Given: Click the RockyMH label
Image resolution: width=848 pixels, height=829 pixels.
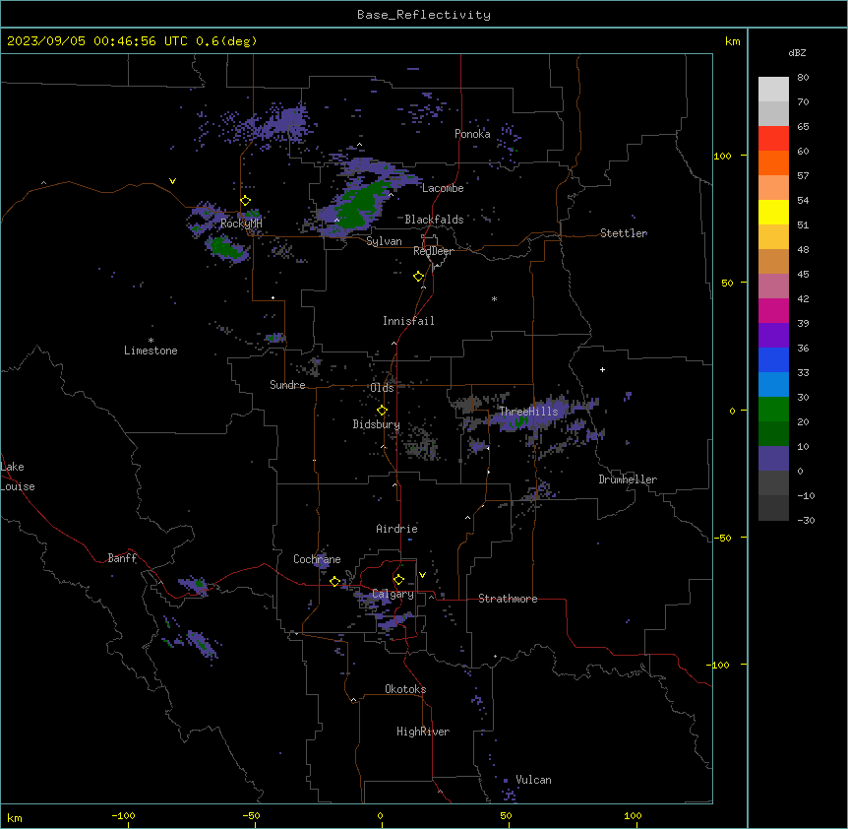Looking at the screenshot, I should (241, 223).
